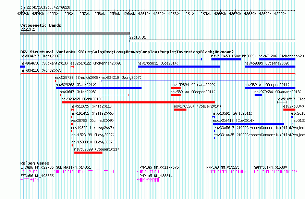Click the 42700k ruler tick label

(x=280, y=14)
